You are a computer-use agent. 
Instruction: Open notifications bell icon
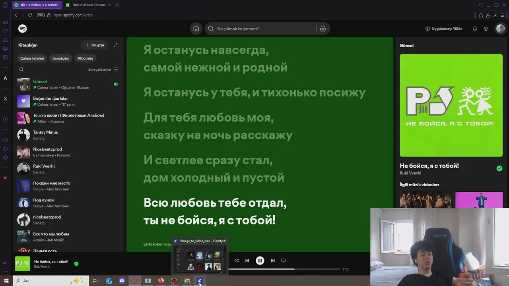(x=475, y=29)
